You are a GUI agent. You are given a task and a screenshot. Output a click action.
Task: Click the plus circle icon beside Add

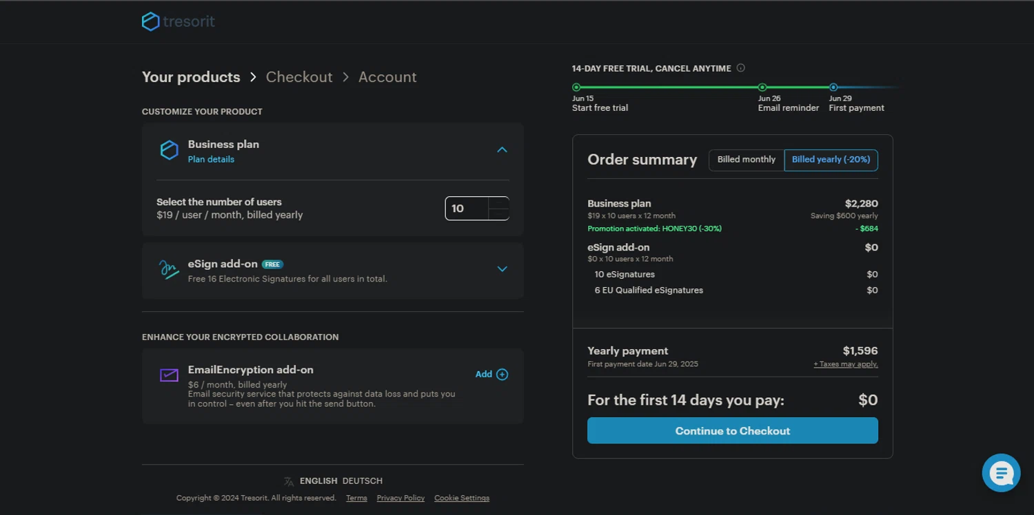[x=503, y=375]
